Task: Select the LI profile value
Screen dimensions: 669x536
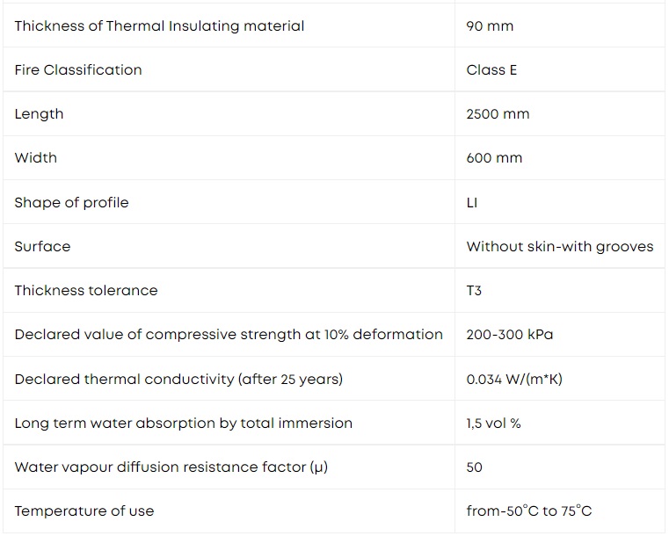Action: click(471, 203)
